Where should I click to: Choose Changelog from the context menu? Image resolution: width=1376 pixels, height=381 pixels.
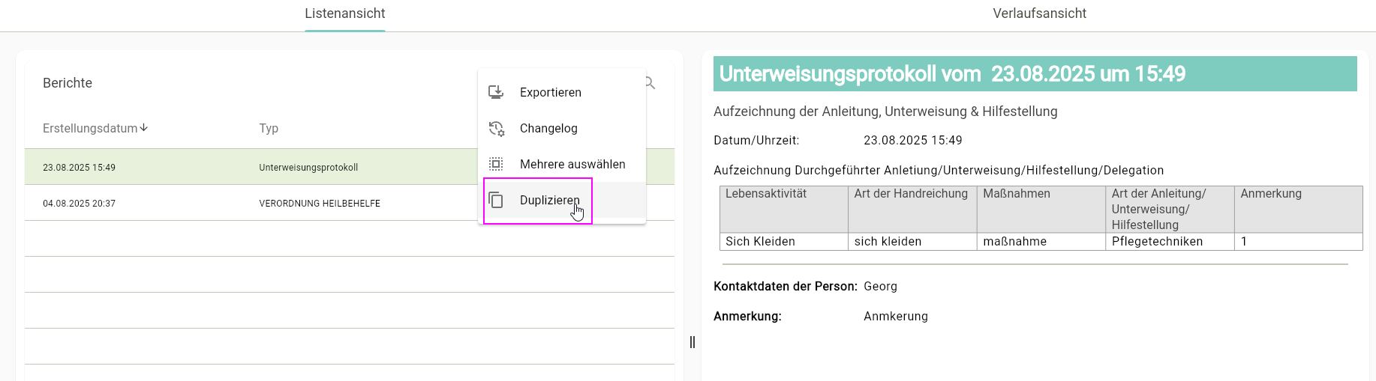[548, 128]
